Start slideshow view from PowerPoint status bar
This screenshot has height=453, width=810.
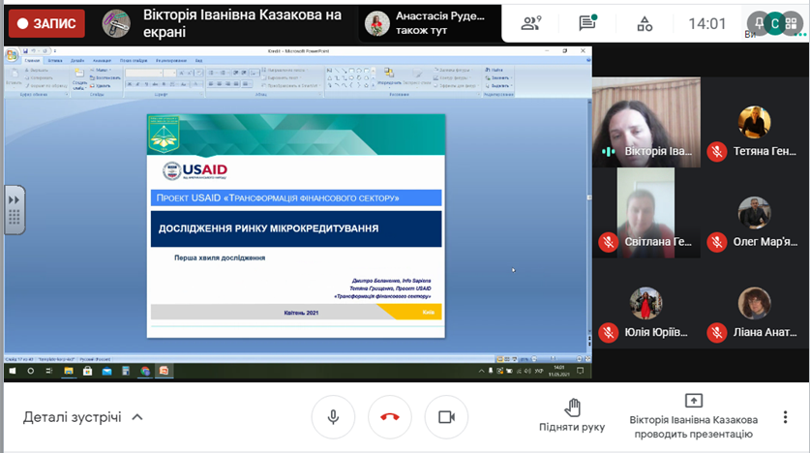515,358
